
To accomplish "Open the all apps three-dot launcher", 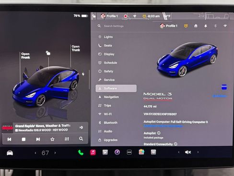I will pyautogui.click(x=129, y=152).
